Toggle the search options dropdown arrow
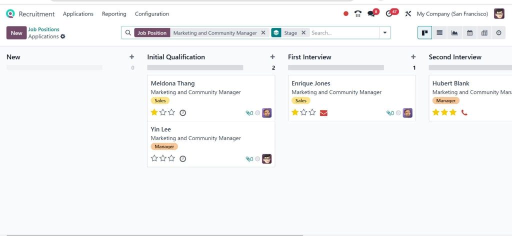This screenshot has width=512, height=236. coord(384,32)
